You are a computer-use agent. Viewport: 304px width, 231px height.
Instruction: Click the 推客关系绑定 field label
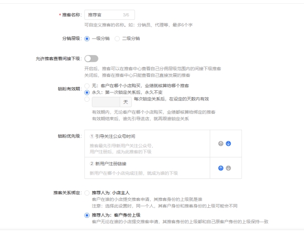click(x=68, y=193)
